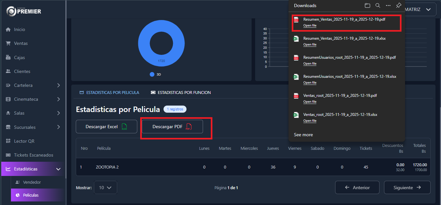This screenshot has height=205, width=441.
Task: Click the search downloads magnifier icon
Action: pos(378,5)
